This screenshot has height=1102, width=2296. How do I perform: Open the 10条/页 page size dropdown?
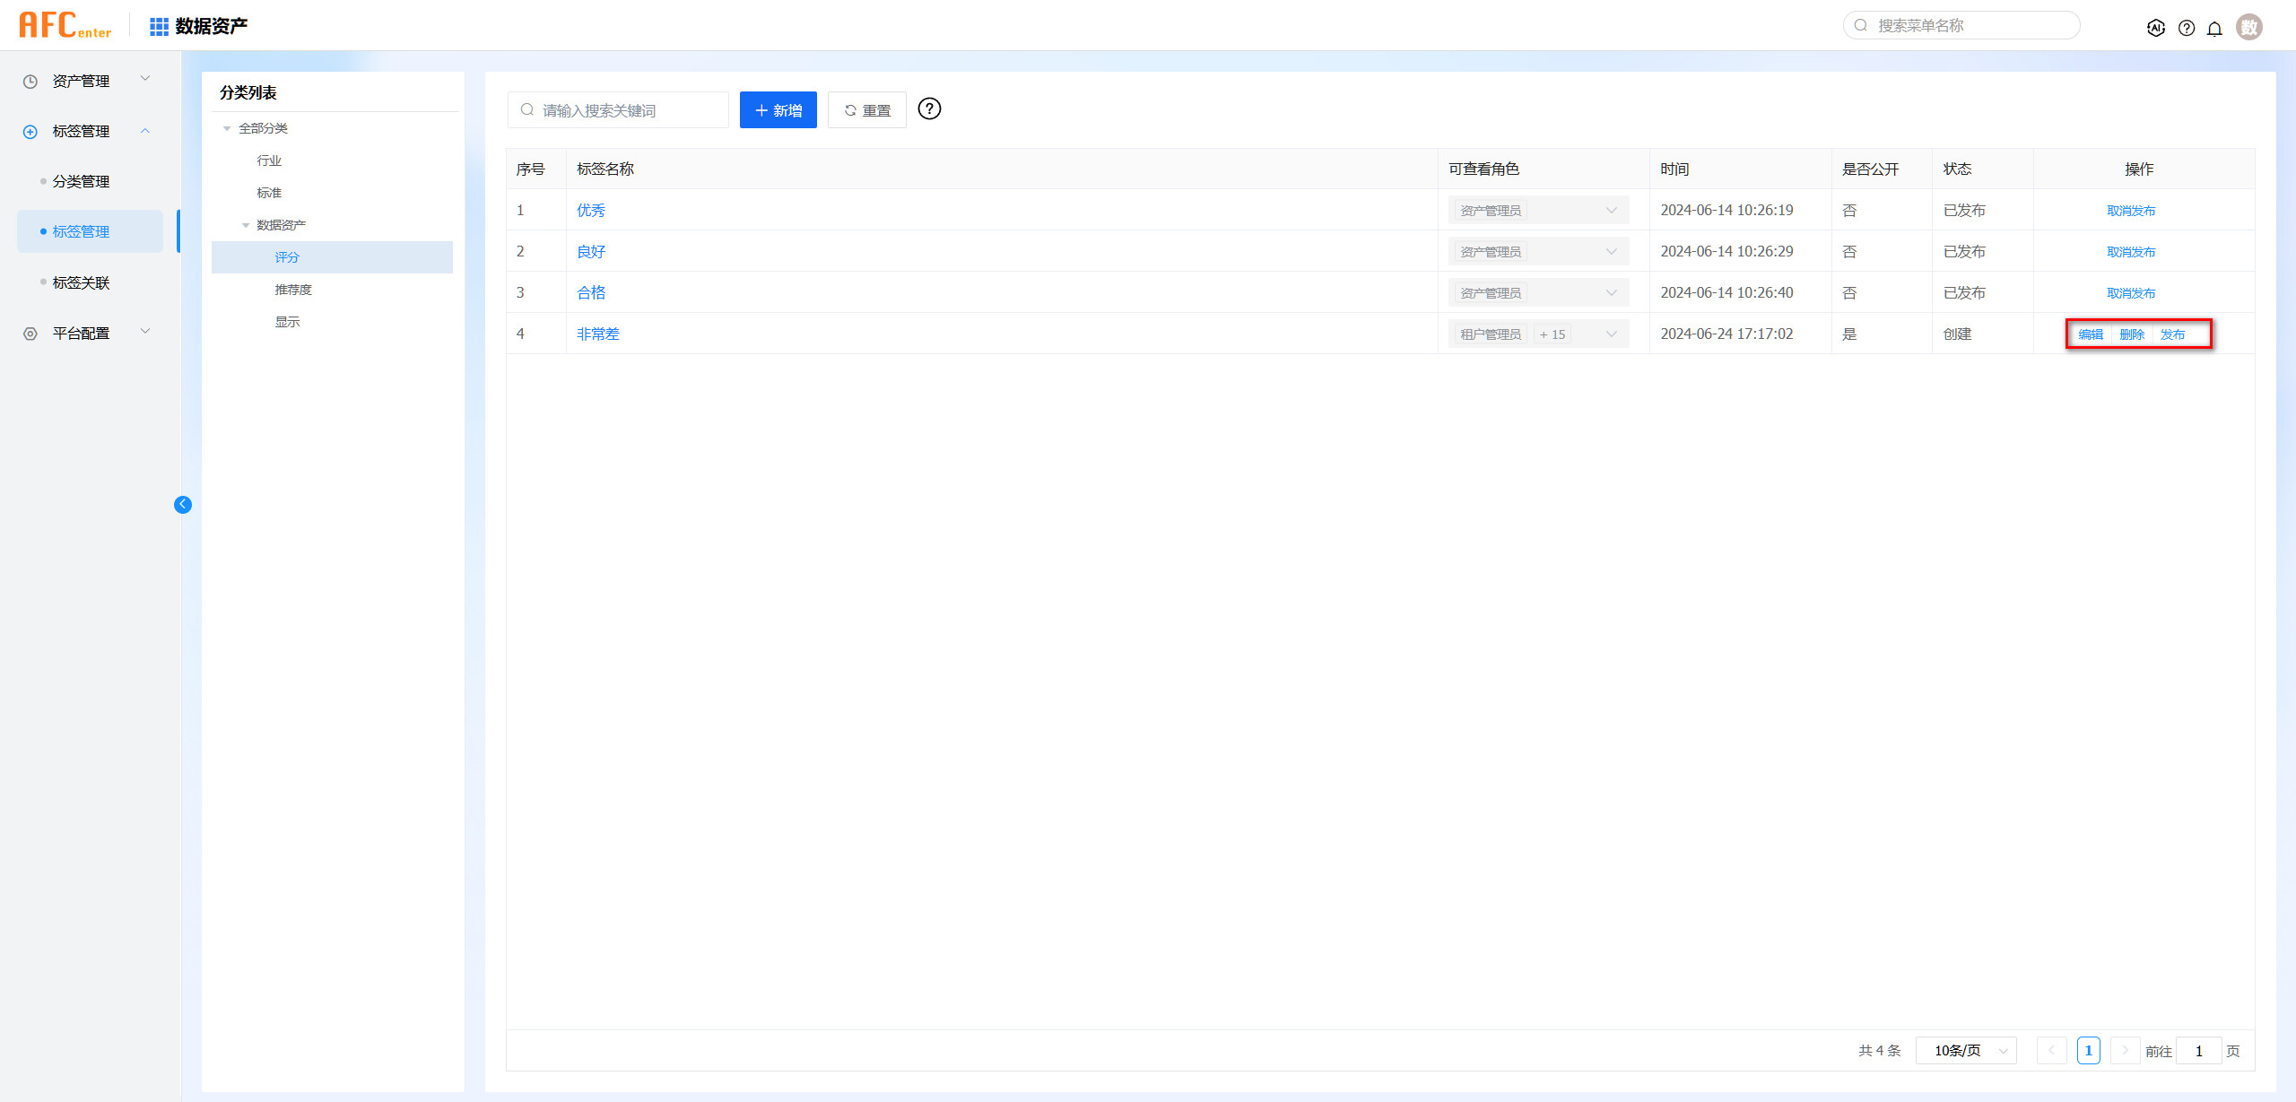tap(1966, 1050)
